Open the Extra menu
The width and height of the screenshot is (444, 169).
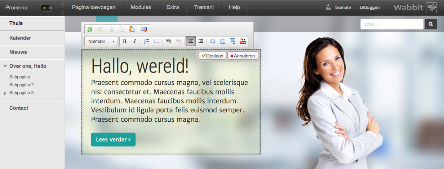pos(173,7)
